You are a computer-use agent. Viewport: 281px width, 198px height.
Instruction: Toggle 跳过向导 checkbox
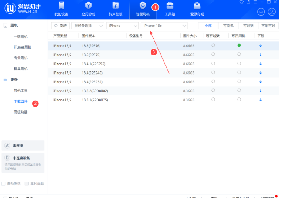click(27, 184)
